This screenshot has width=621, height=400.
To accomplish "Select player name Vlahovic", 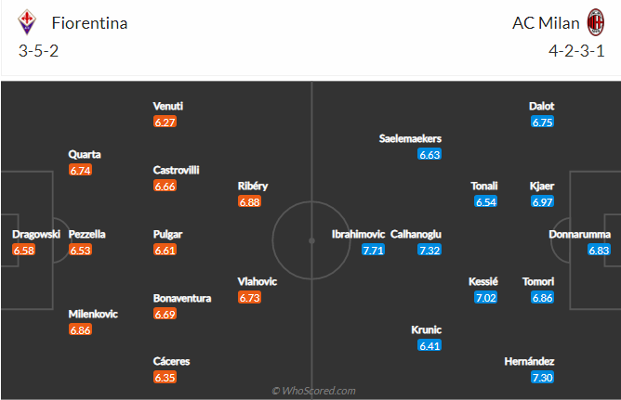I will click(257, 281).
